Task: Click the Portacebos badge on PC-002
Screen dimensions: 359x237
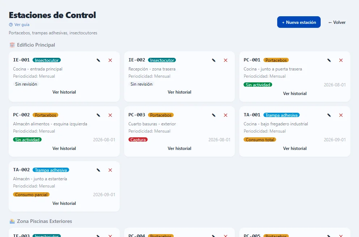Action: (x=46, y=115)
